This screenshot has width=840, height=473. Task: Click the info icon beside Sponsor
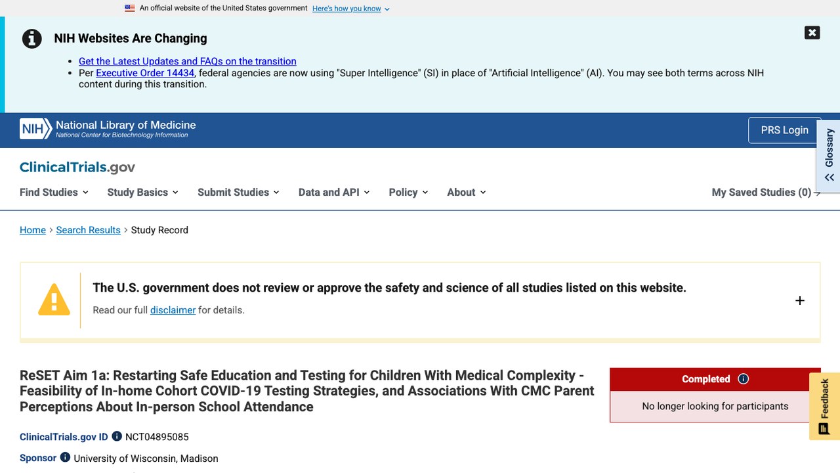click(65, 457)
